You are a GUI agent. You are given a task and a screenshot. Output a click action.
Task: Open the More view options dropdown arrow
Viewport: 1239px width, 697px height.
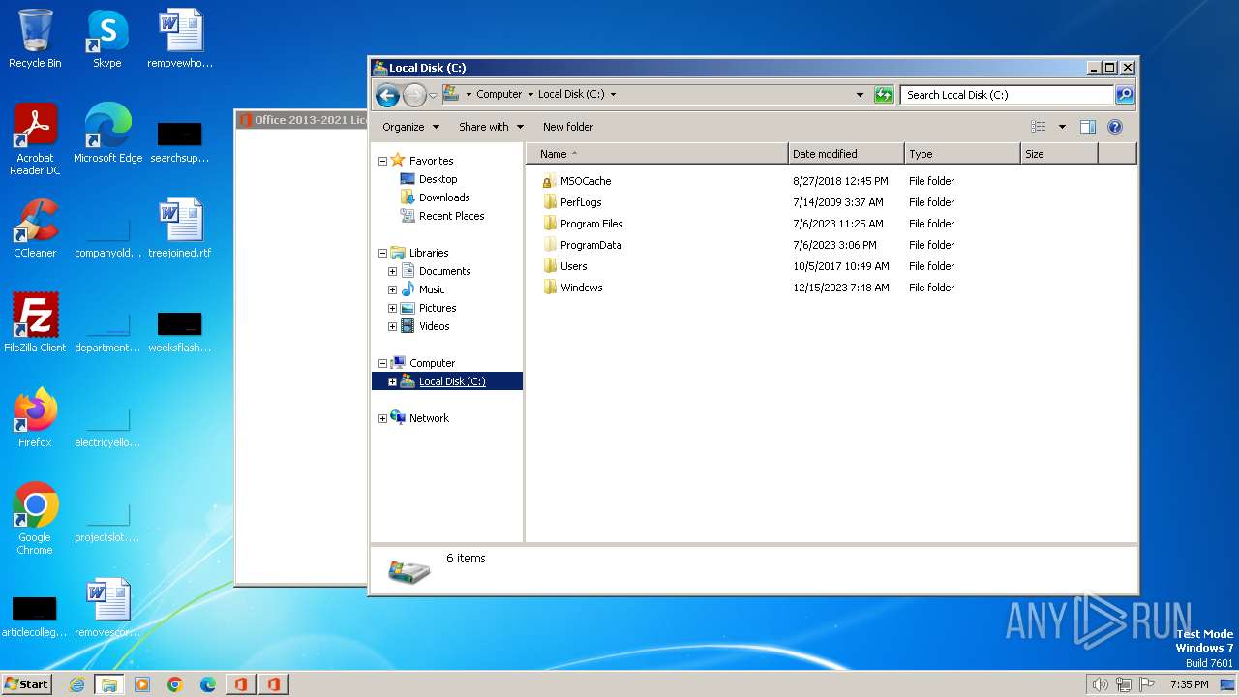1062,127
